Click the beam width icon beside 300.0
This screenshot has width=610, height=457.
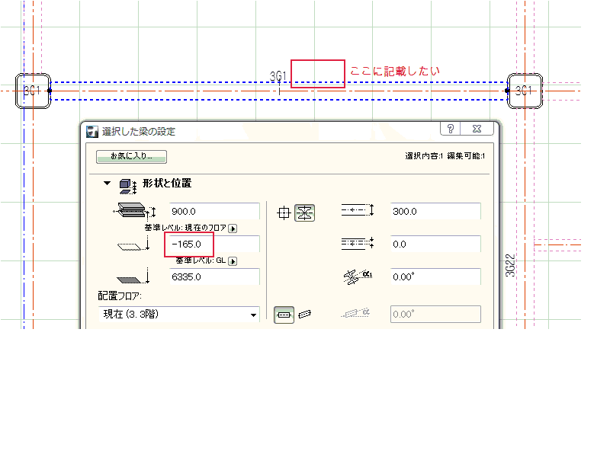356,211
